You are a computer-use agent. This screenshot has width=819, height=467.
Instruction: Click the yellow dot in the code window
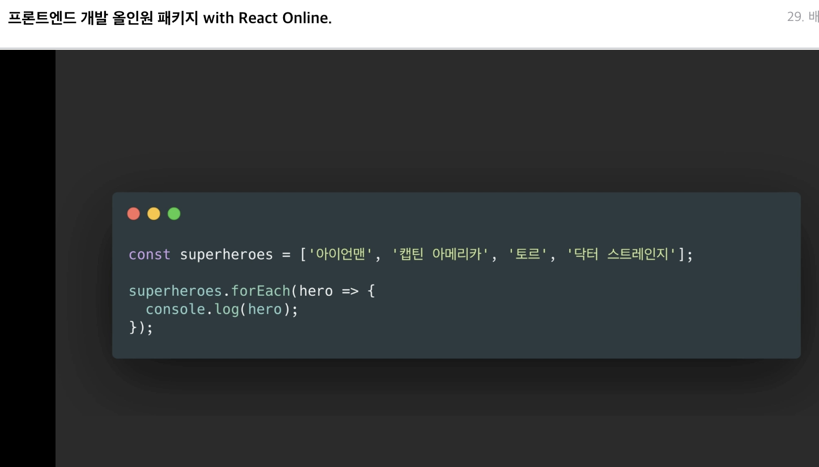tap(153, 214)
